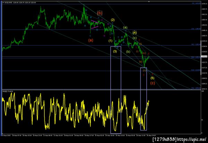Click the 21 Aug 16:15 time label

[58, 136]
